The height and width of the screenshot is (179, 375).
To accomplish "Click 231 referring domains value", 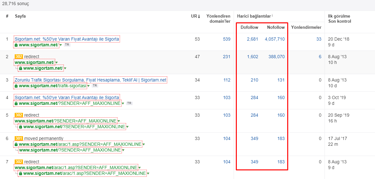I will tap(227, 57).
